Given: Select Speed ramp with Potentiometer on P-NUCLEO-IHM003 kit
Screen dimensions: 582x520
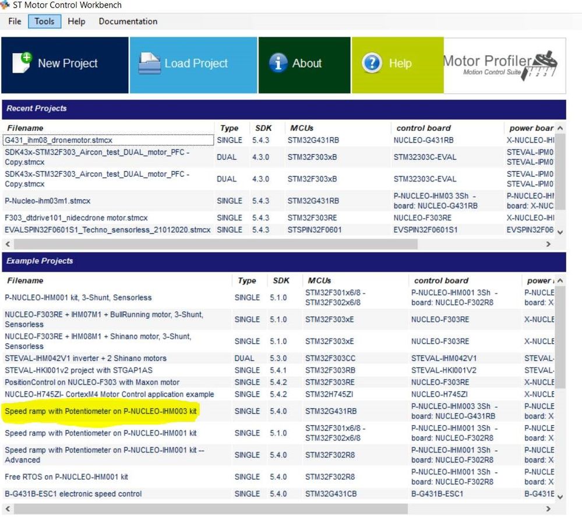Looking at the screenshot, I should point(101,411).
